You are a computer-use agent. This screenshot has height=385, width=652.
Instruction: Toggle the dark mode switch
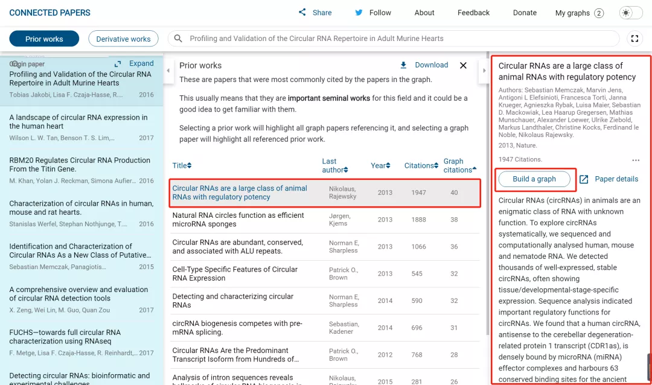click(631, 13)
